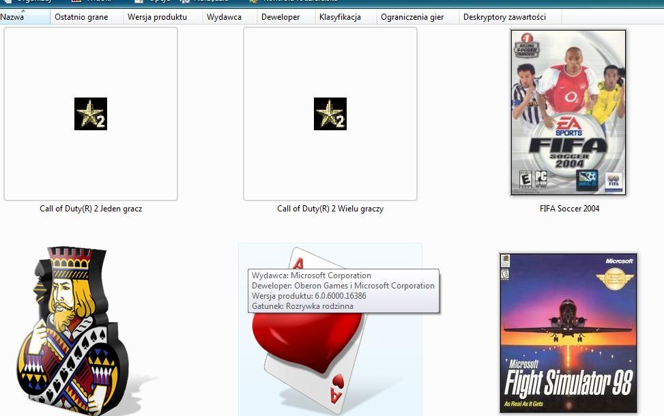
Task: Click the FIFA Soccer 2004 name label
Action: 570,209
